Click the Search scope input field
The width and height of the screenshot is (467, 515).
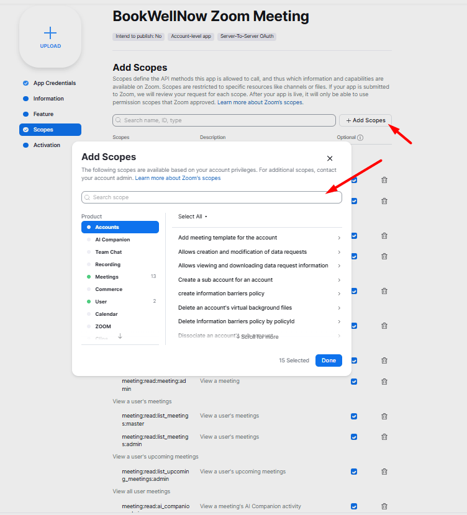pos(212,197)
